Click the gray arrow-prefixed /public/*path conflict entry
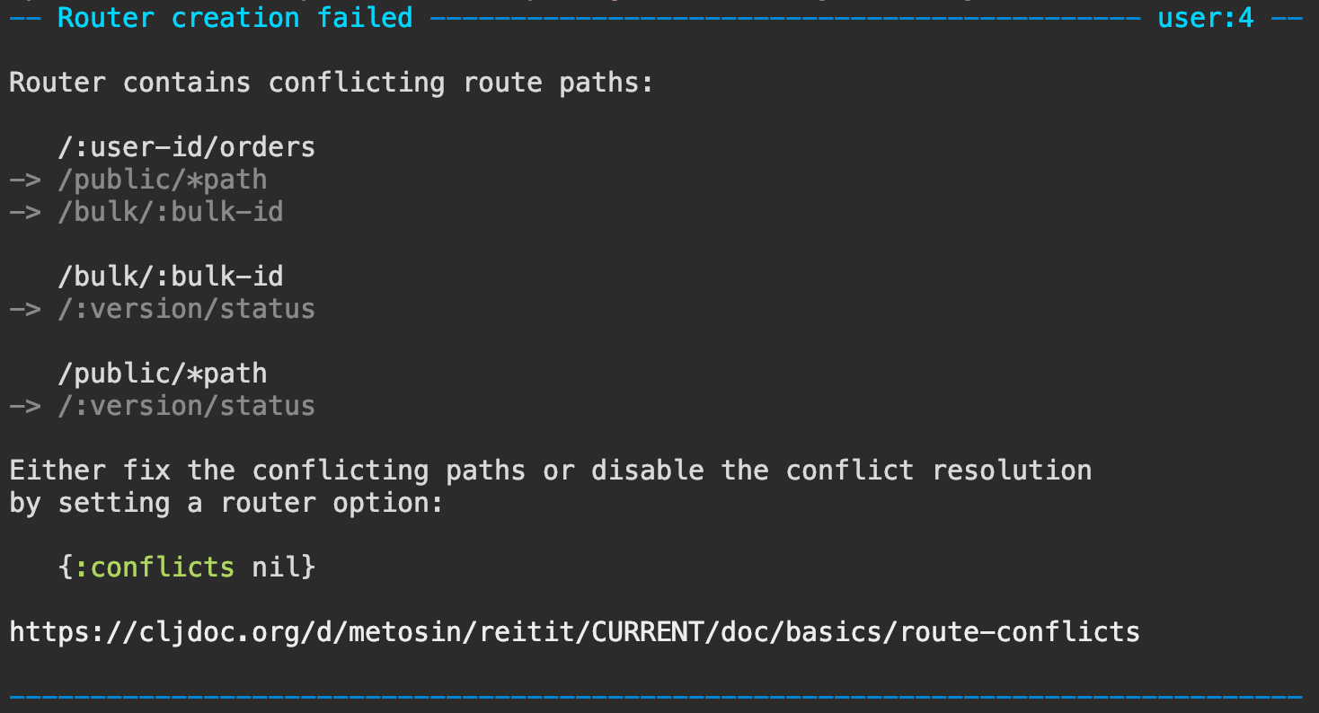The image size is (1319, 713). click(x=162, y=180)
